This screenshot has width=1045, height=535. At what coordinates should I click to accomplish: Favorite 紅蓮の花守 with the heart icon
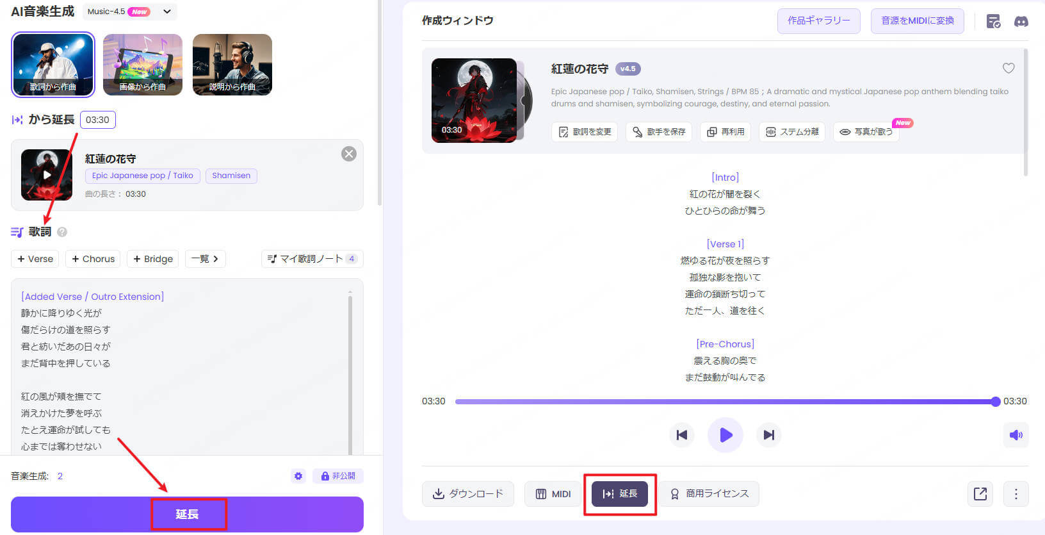(x=1009, y=68)
